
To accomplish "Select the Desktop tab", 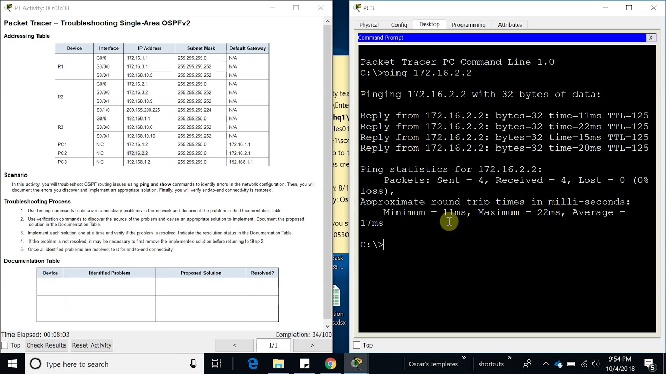I will (429, 24).
